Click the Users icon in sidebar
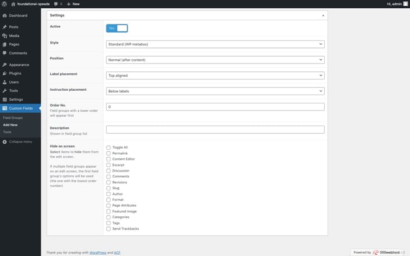Viewport: 410px width, 256px height. tap(4, 82)
